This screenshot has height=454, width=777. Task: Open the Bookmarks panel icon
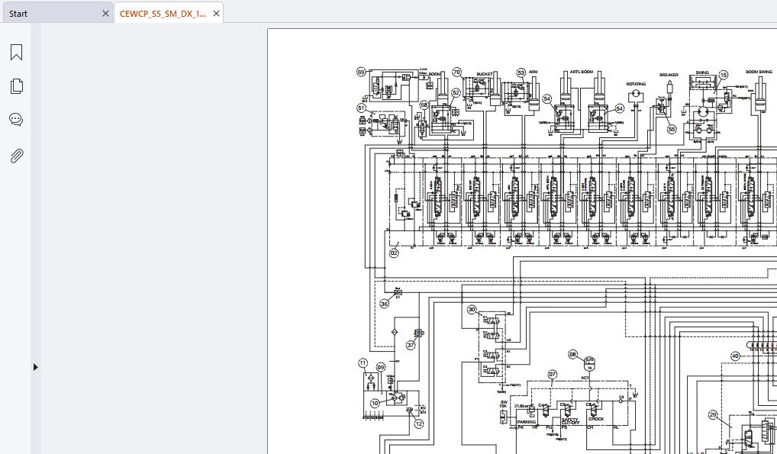click(16, 52)
